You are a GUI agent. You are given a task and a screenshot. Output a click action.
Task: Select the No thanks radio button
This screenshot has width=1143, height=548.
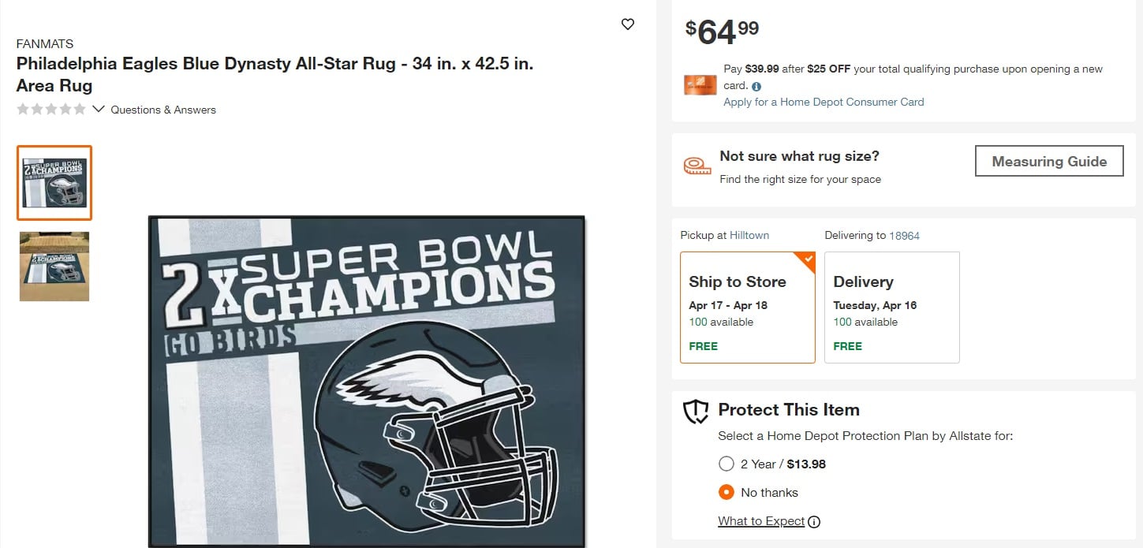[x=727, y=492]
